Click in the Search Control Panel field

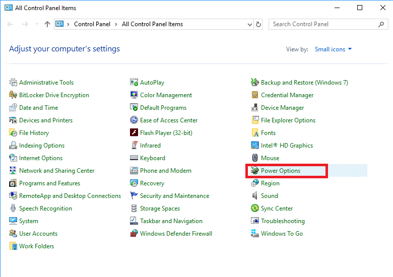pyautogui.click(x=328, y=24)
